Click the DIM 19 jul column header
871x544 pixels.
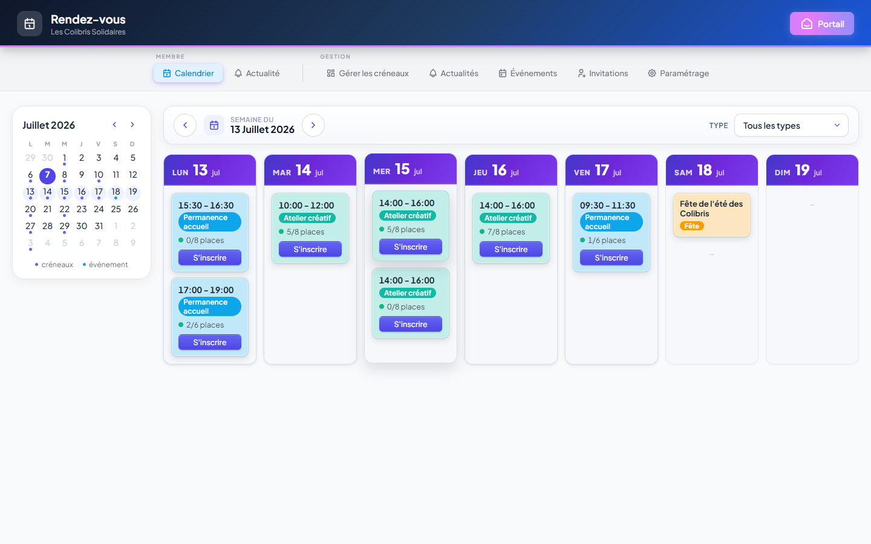(812, 170)
